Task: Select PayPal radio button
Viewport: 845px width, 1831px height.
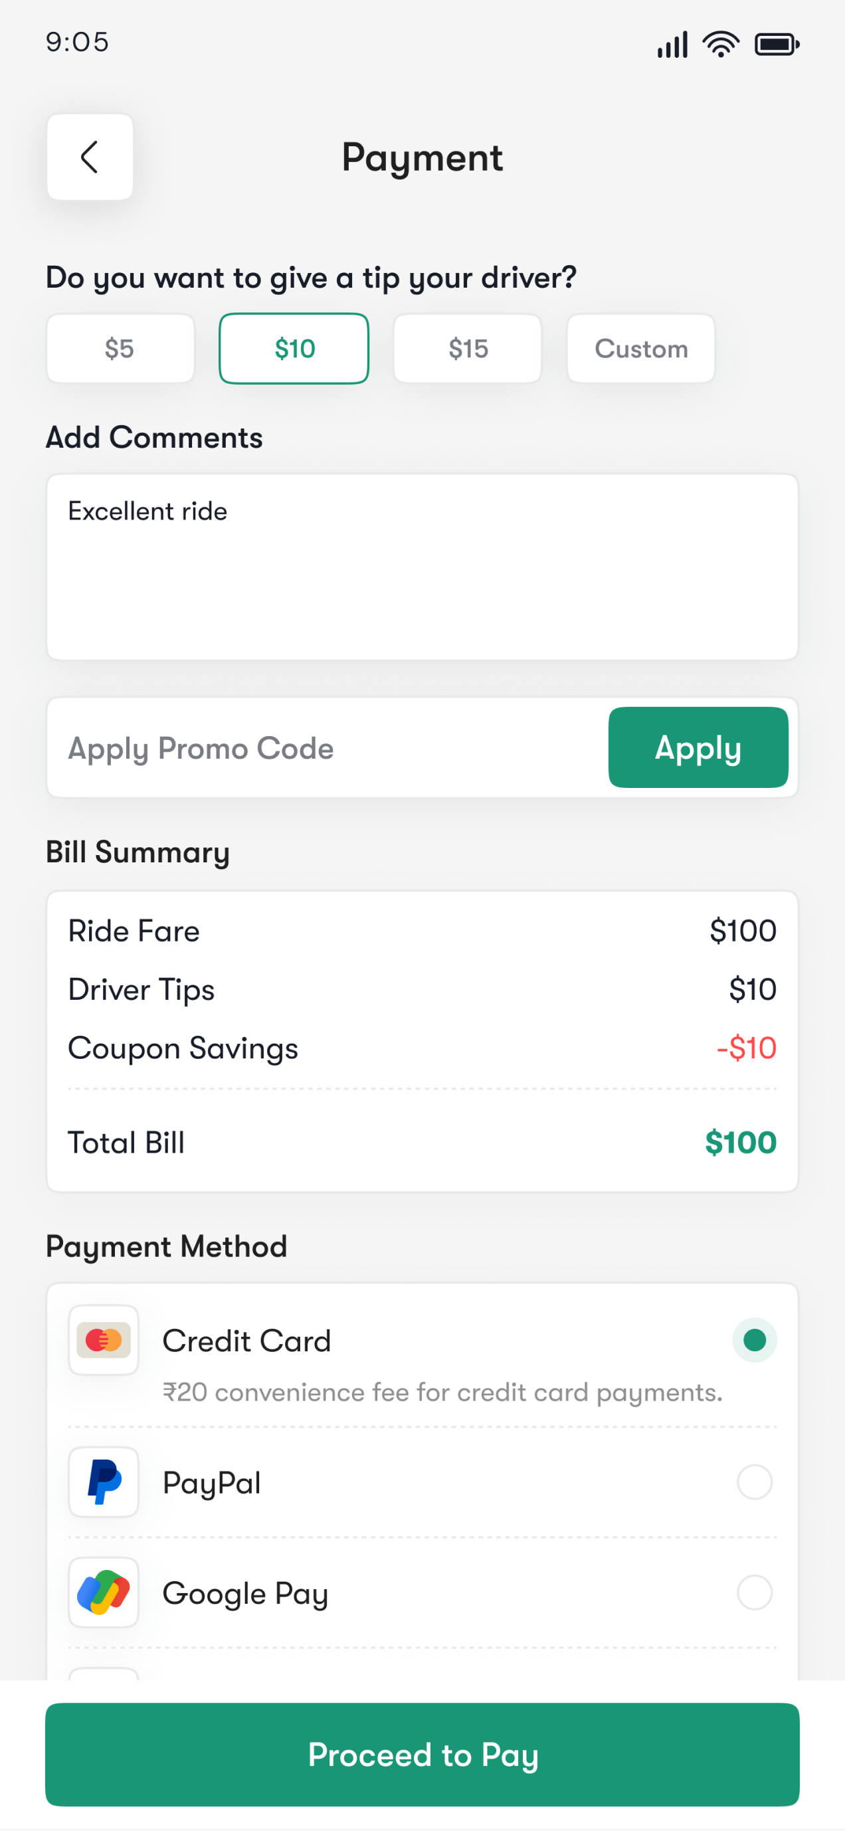Action: (754, 1482)
